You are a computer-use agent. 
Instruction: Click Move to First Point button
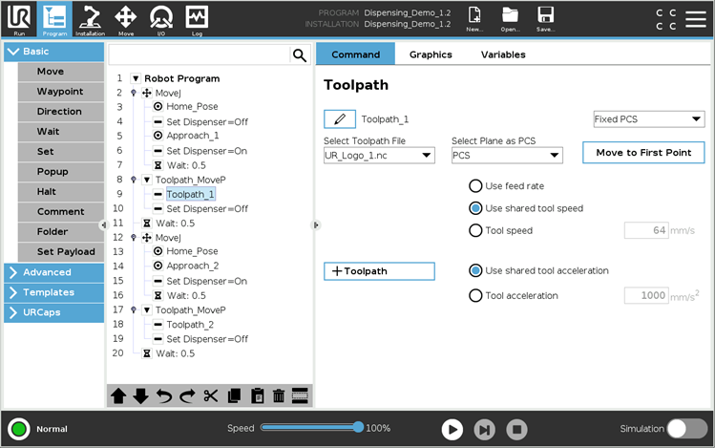click(x=643, y=153)
